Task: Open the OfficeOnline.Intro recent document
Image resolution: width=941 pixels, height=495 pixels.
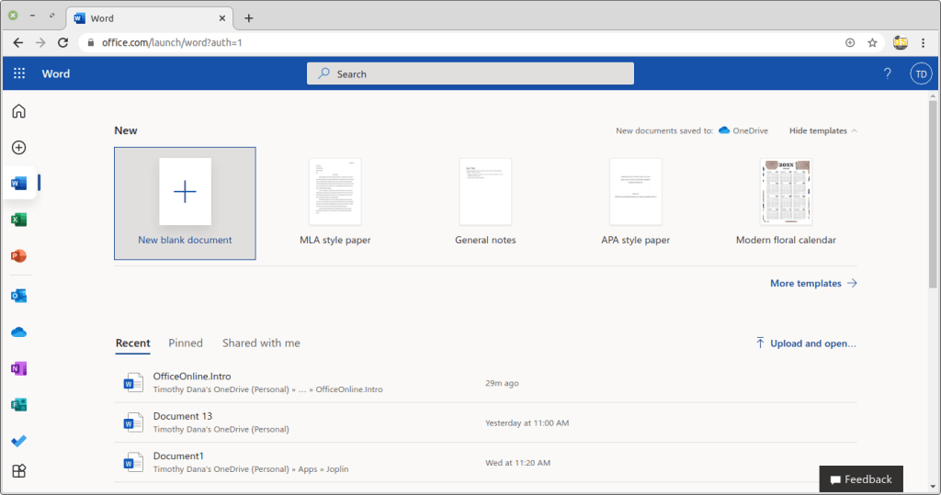Action: 192,377
